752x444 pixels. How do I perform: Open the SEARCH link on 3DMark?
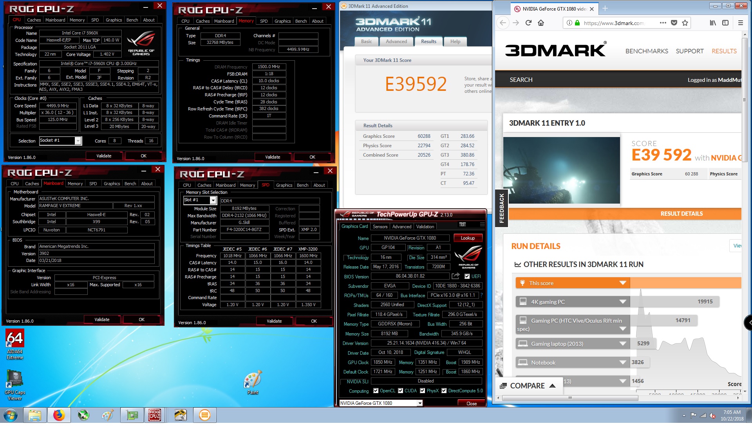click(521, 80)
